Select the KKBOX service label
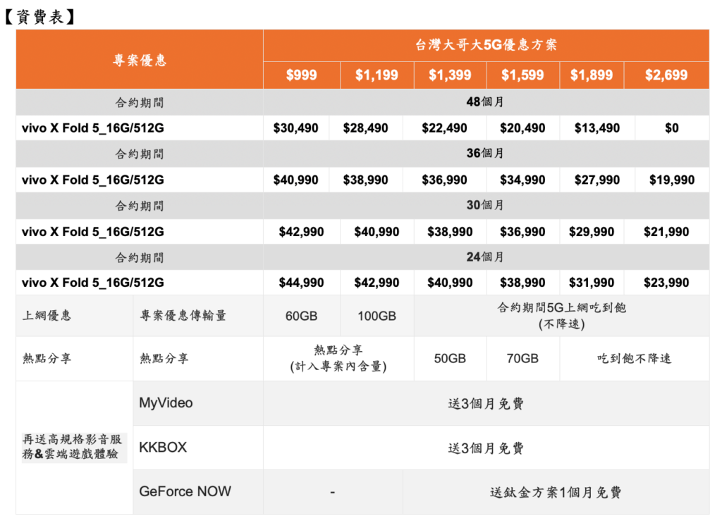This screenshot has height=528, width=722. 163,448
